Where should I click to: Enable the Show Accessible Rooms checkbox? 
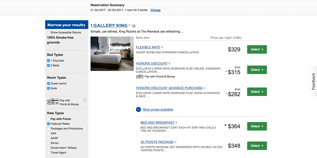[x=49, y=33]
